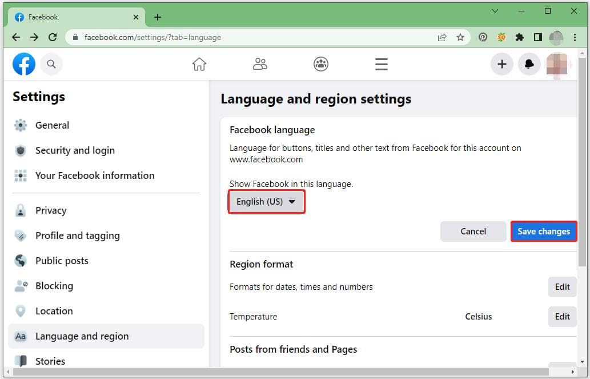Click Save changes button
The image size is (590, 379).
[x=543, y=232]
